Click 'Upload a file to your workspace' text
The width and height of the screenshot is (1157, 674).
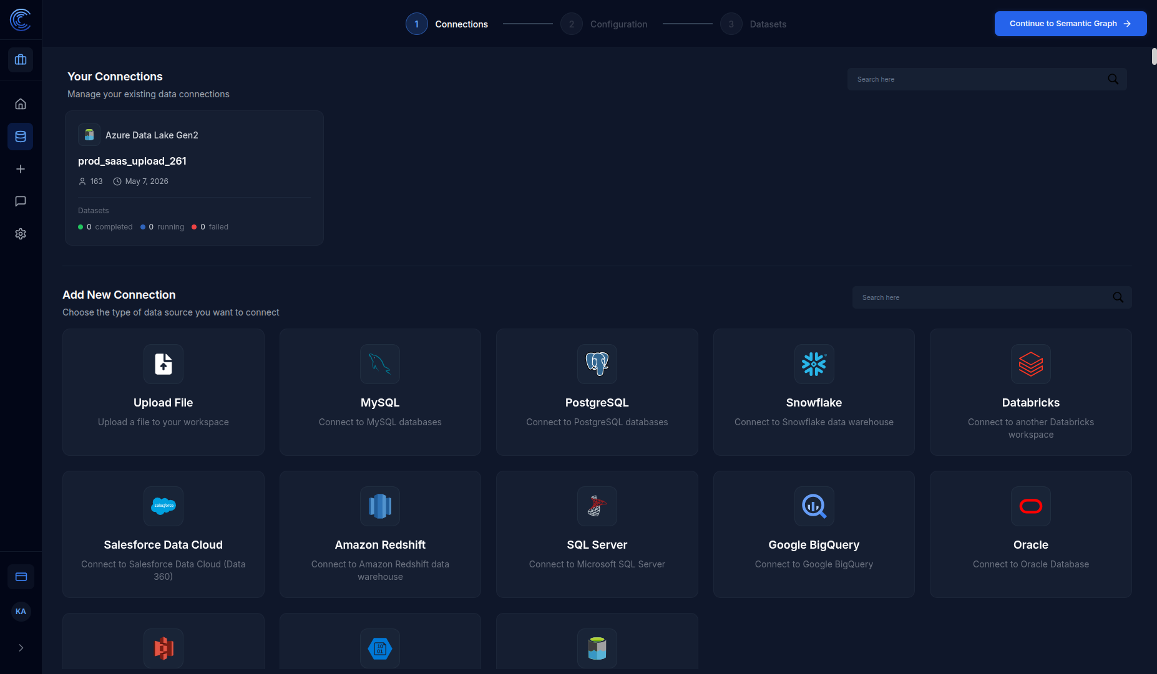click(x=164, y=422)
